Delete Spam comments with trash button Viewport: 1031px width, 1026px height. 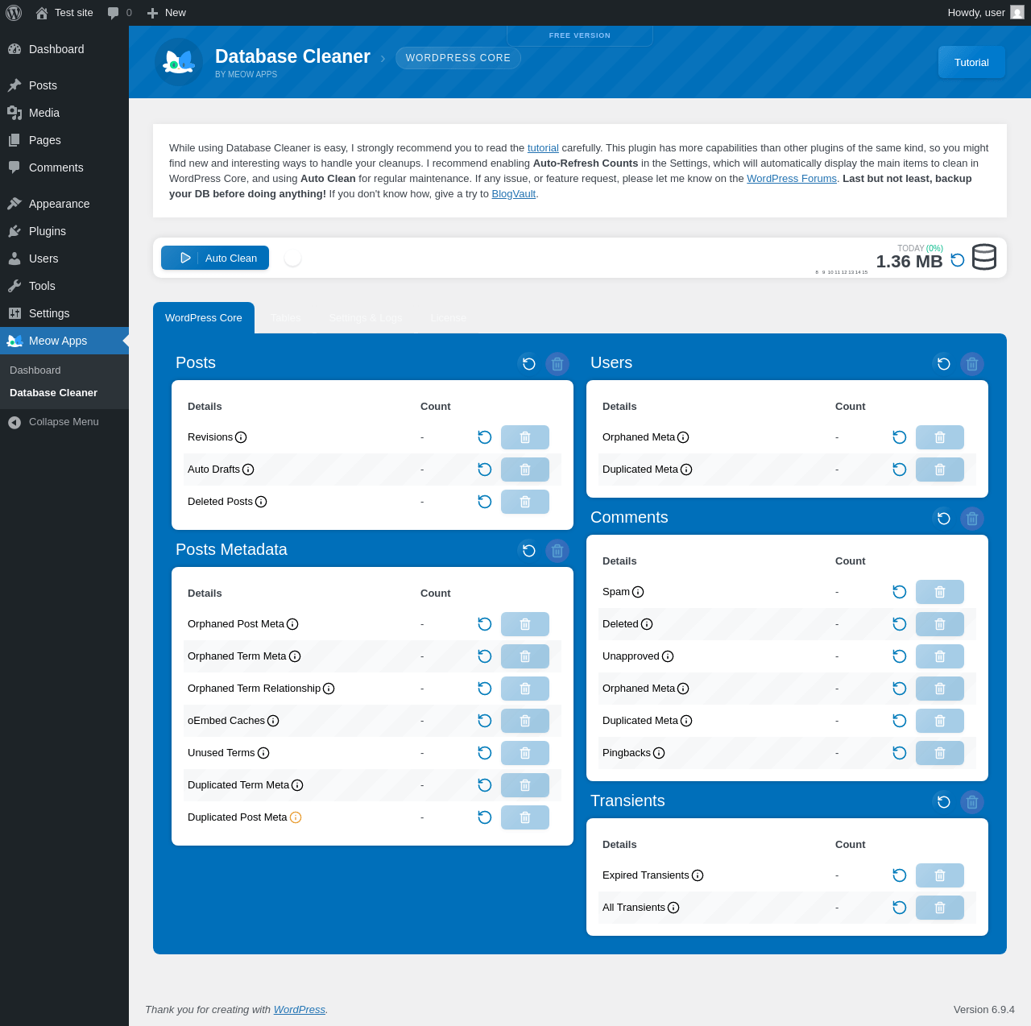pos(940,592)
